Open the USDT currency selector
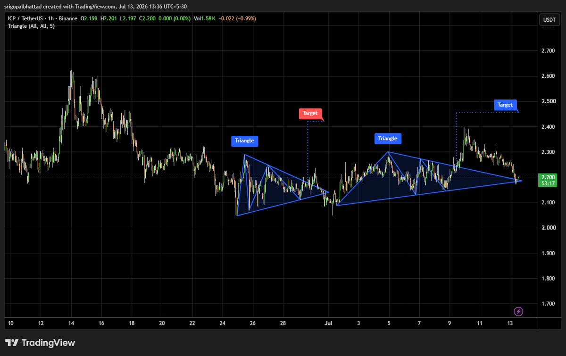 pyautogui.click(x=549, y=19)
